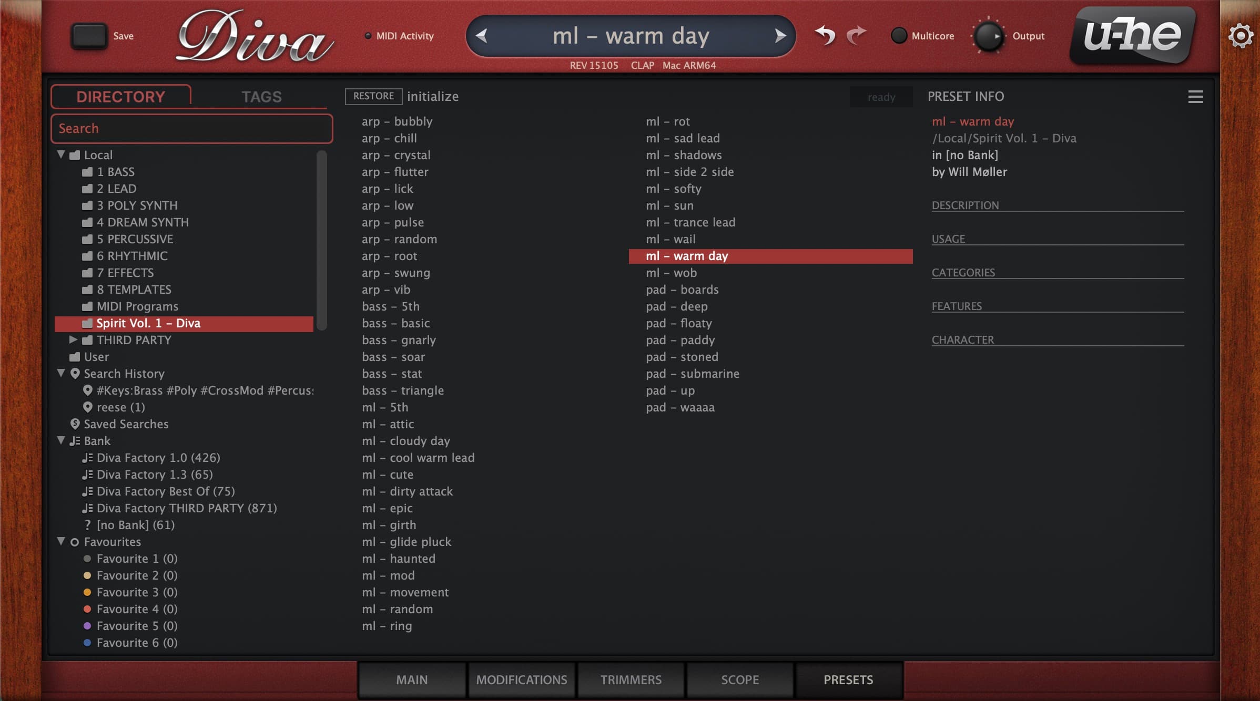This screenshot has width=1260, height=701.
Task: Select the blue Favourite 6 dot
Action: click(87, 643)
